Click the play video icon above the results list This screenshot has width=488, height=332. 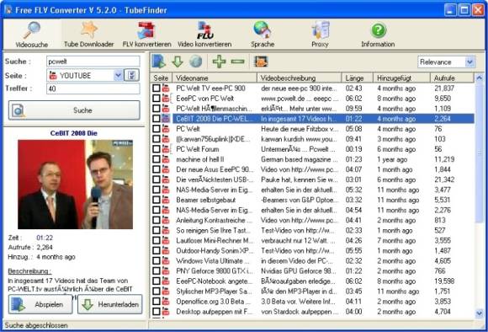(x=159, y=62)
